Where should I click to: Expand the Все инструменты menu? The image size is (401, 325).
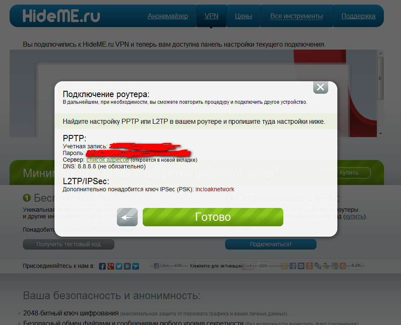297,16
